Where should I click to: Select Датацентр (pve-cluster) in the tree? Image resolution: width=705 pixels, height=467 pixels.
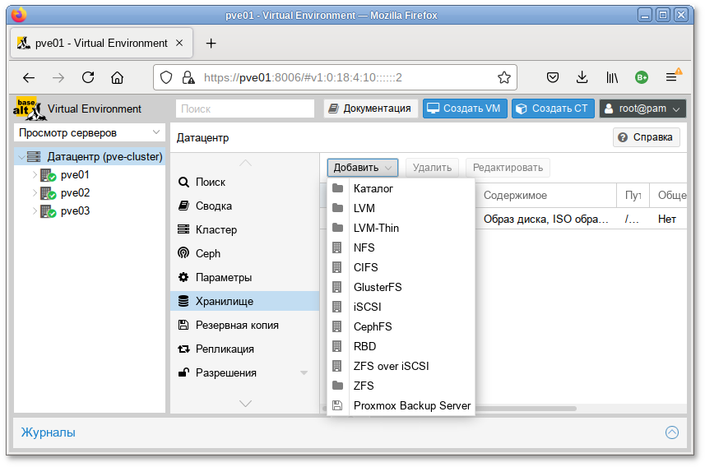click(x=104, y=157)
